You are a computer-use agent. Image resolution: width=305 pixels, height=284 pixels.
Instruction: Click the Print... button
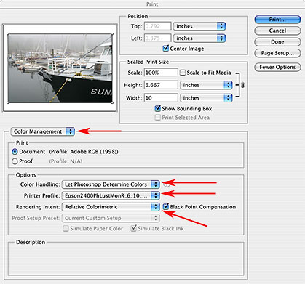coord(277,20)
